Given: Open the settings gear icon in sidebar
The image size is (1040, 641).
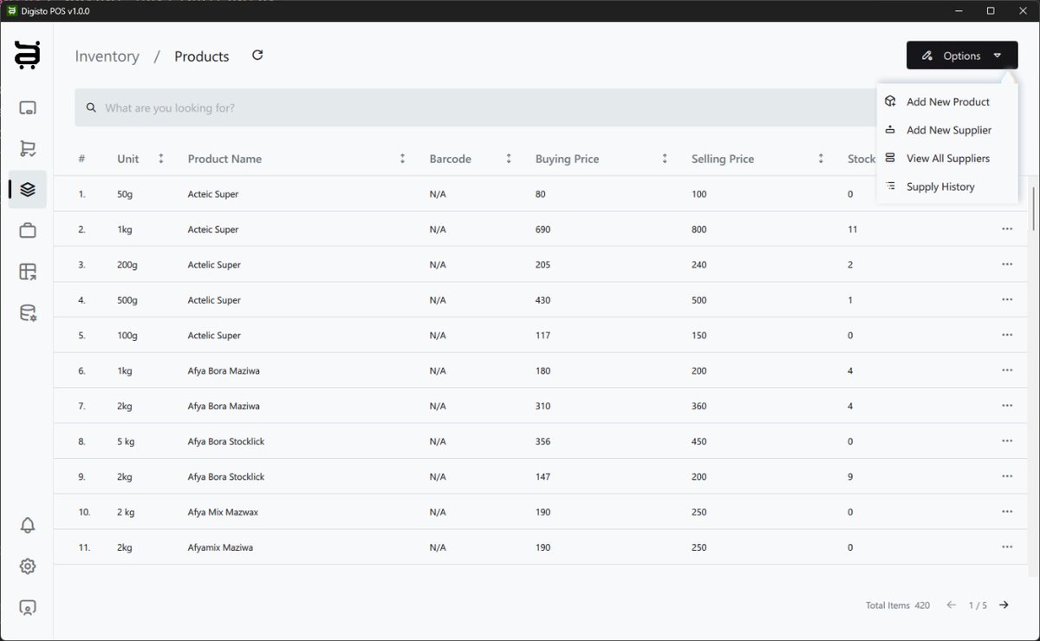Looking at the screenshot, I should coord(28,566).
